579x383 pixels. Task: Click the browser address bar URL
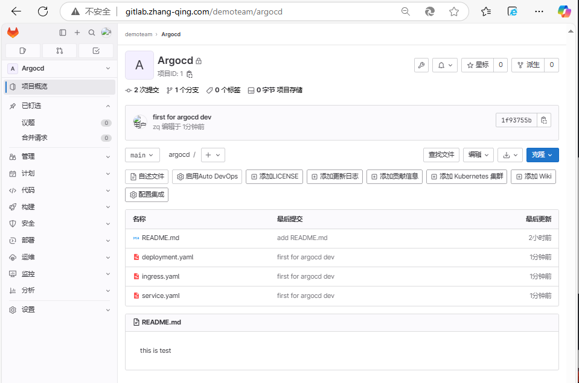tap(204, 12)
